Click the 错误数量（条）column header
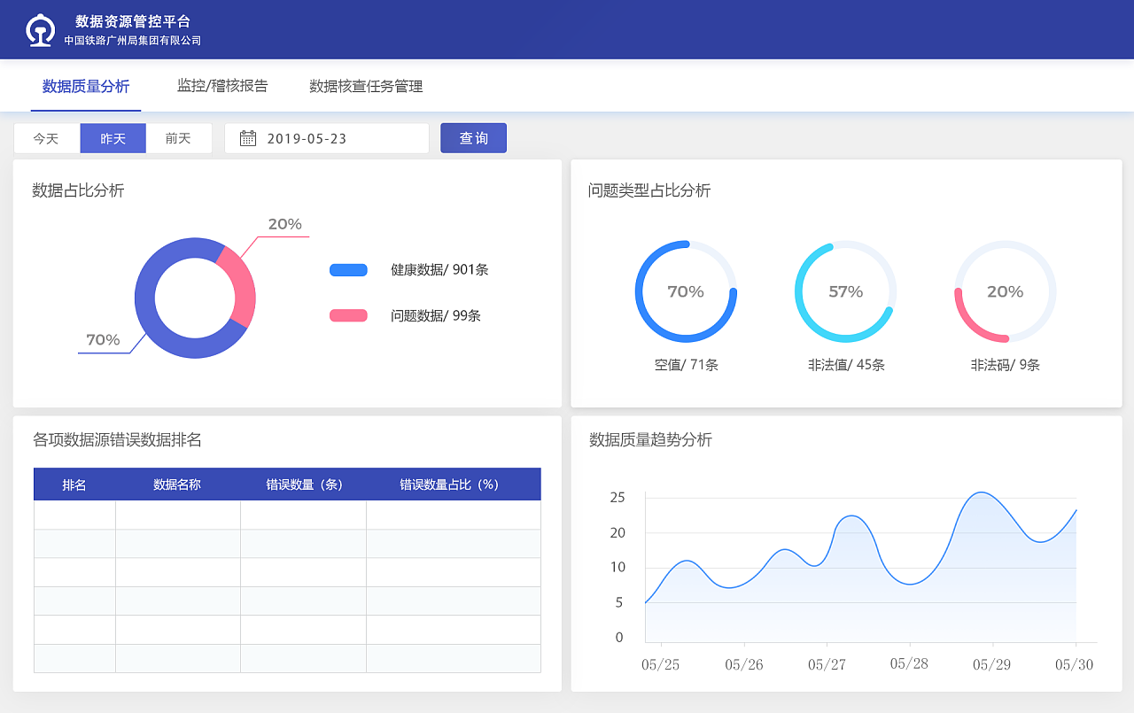The height and width of the screenshot is (713, 1134). pos(303,484)
